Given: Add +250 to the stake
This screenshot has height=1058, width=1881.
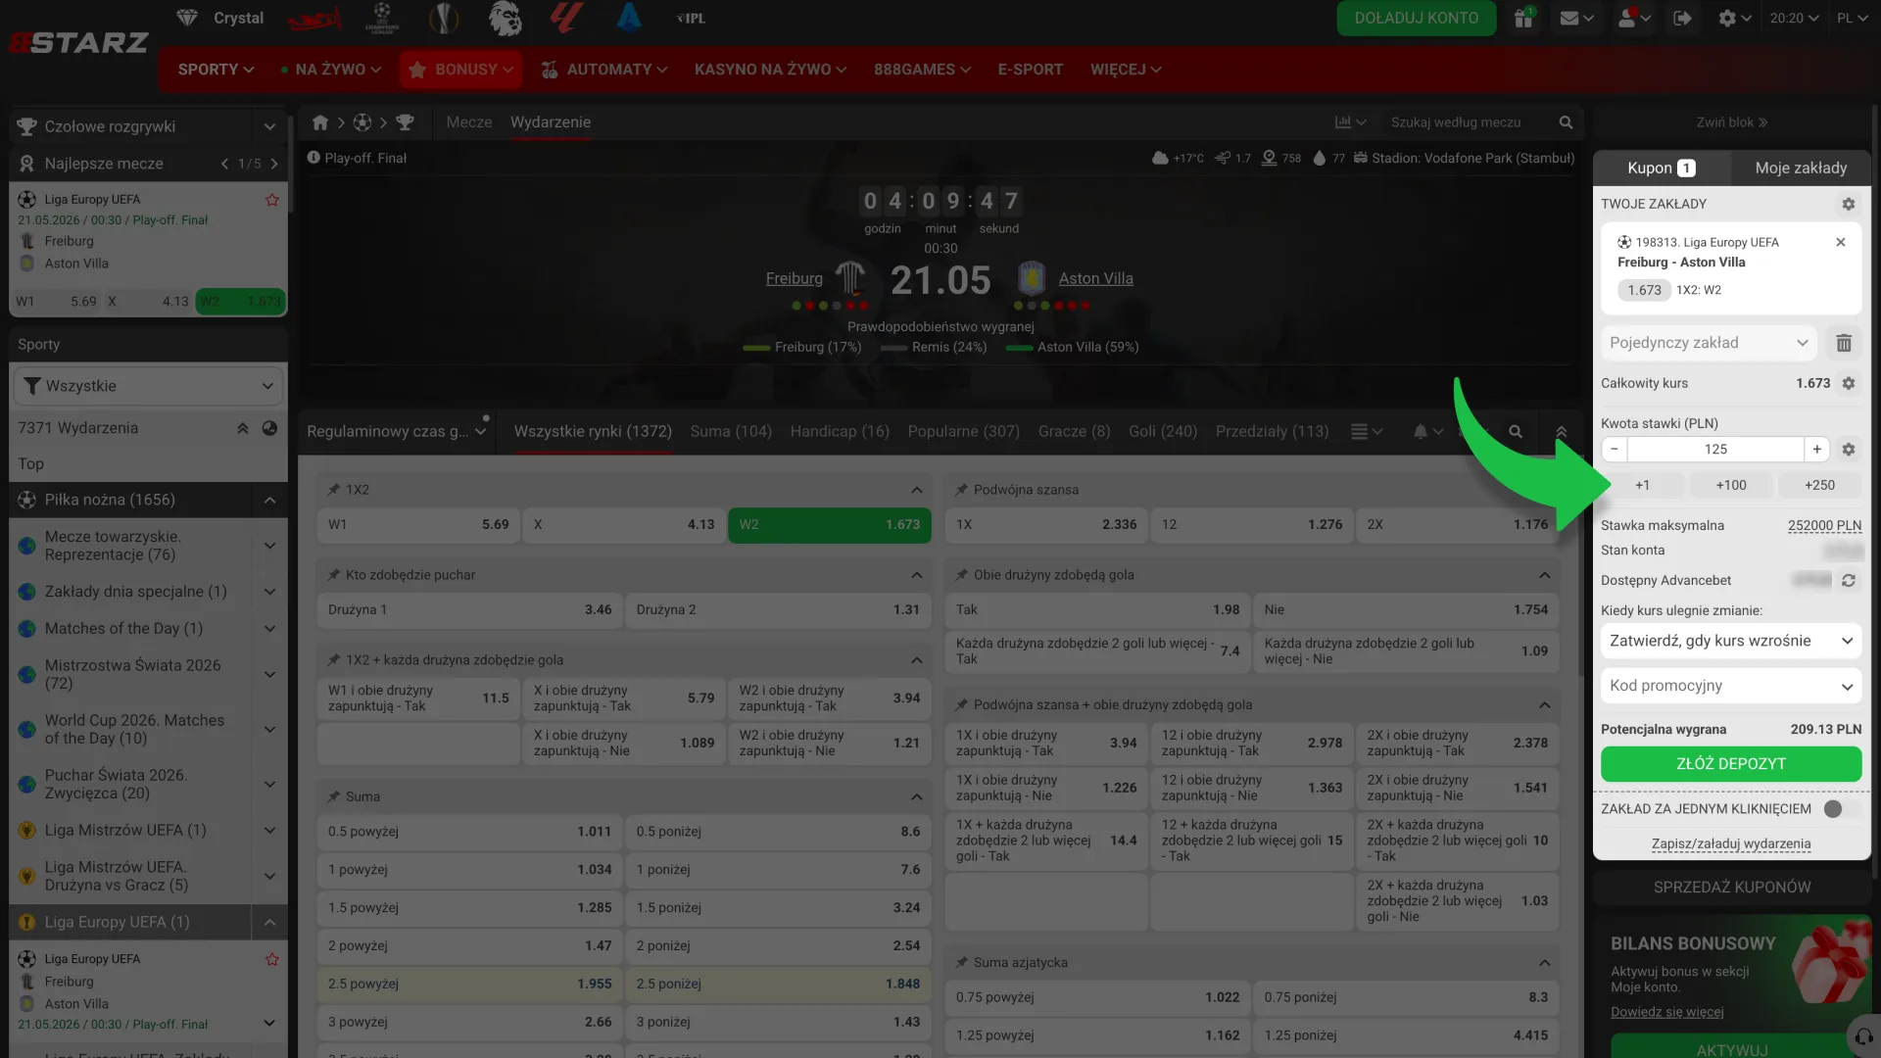Looking at the screenshot, I should pyautogui.click(x=1819, y=485).
